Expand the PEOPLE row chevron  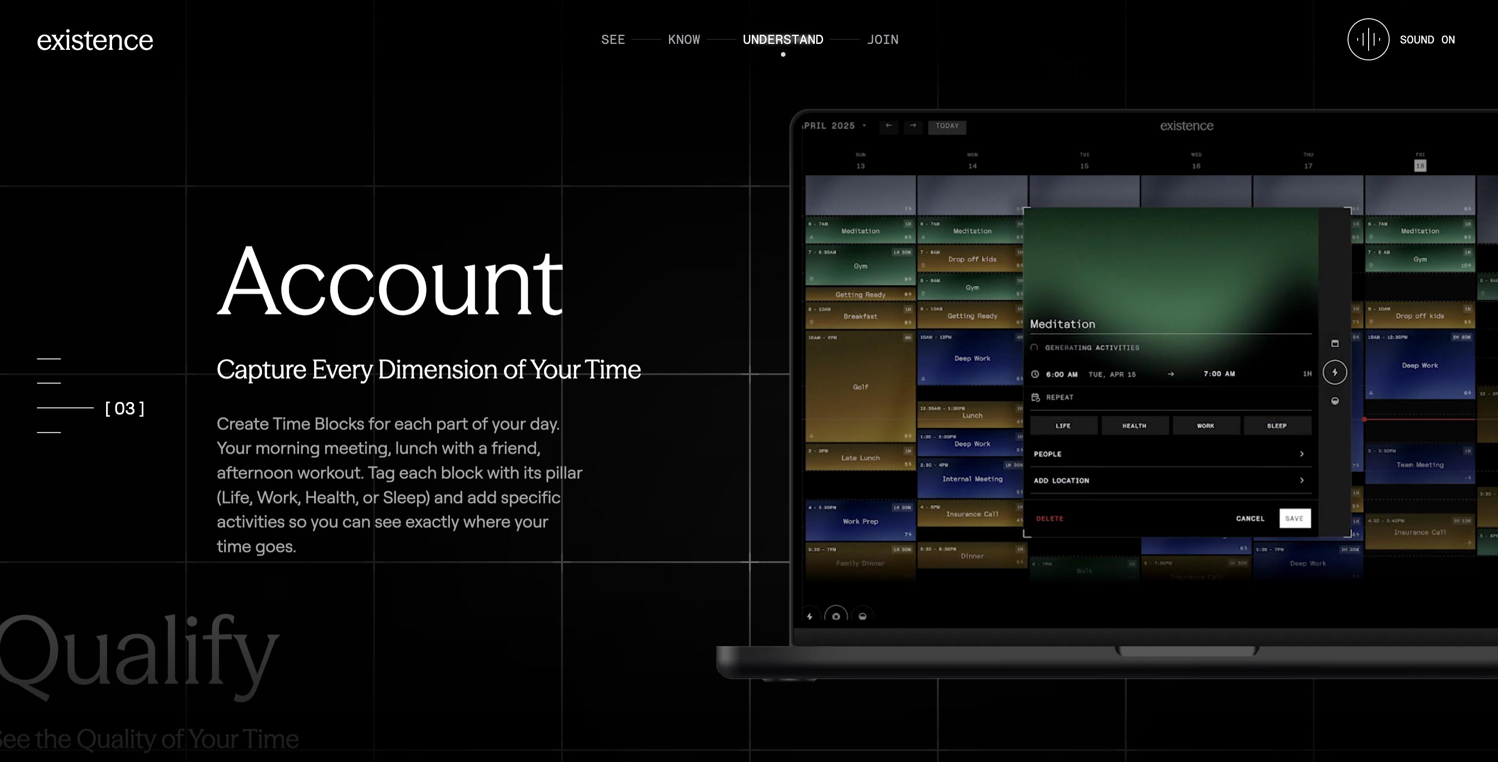pyautogui.click(x=1301, y=454)
